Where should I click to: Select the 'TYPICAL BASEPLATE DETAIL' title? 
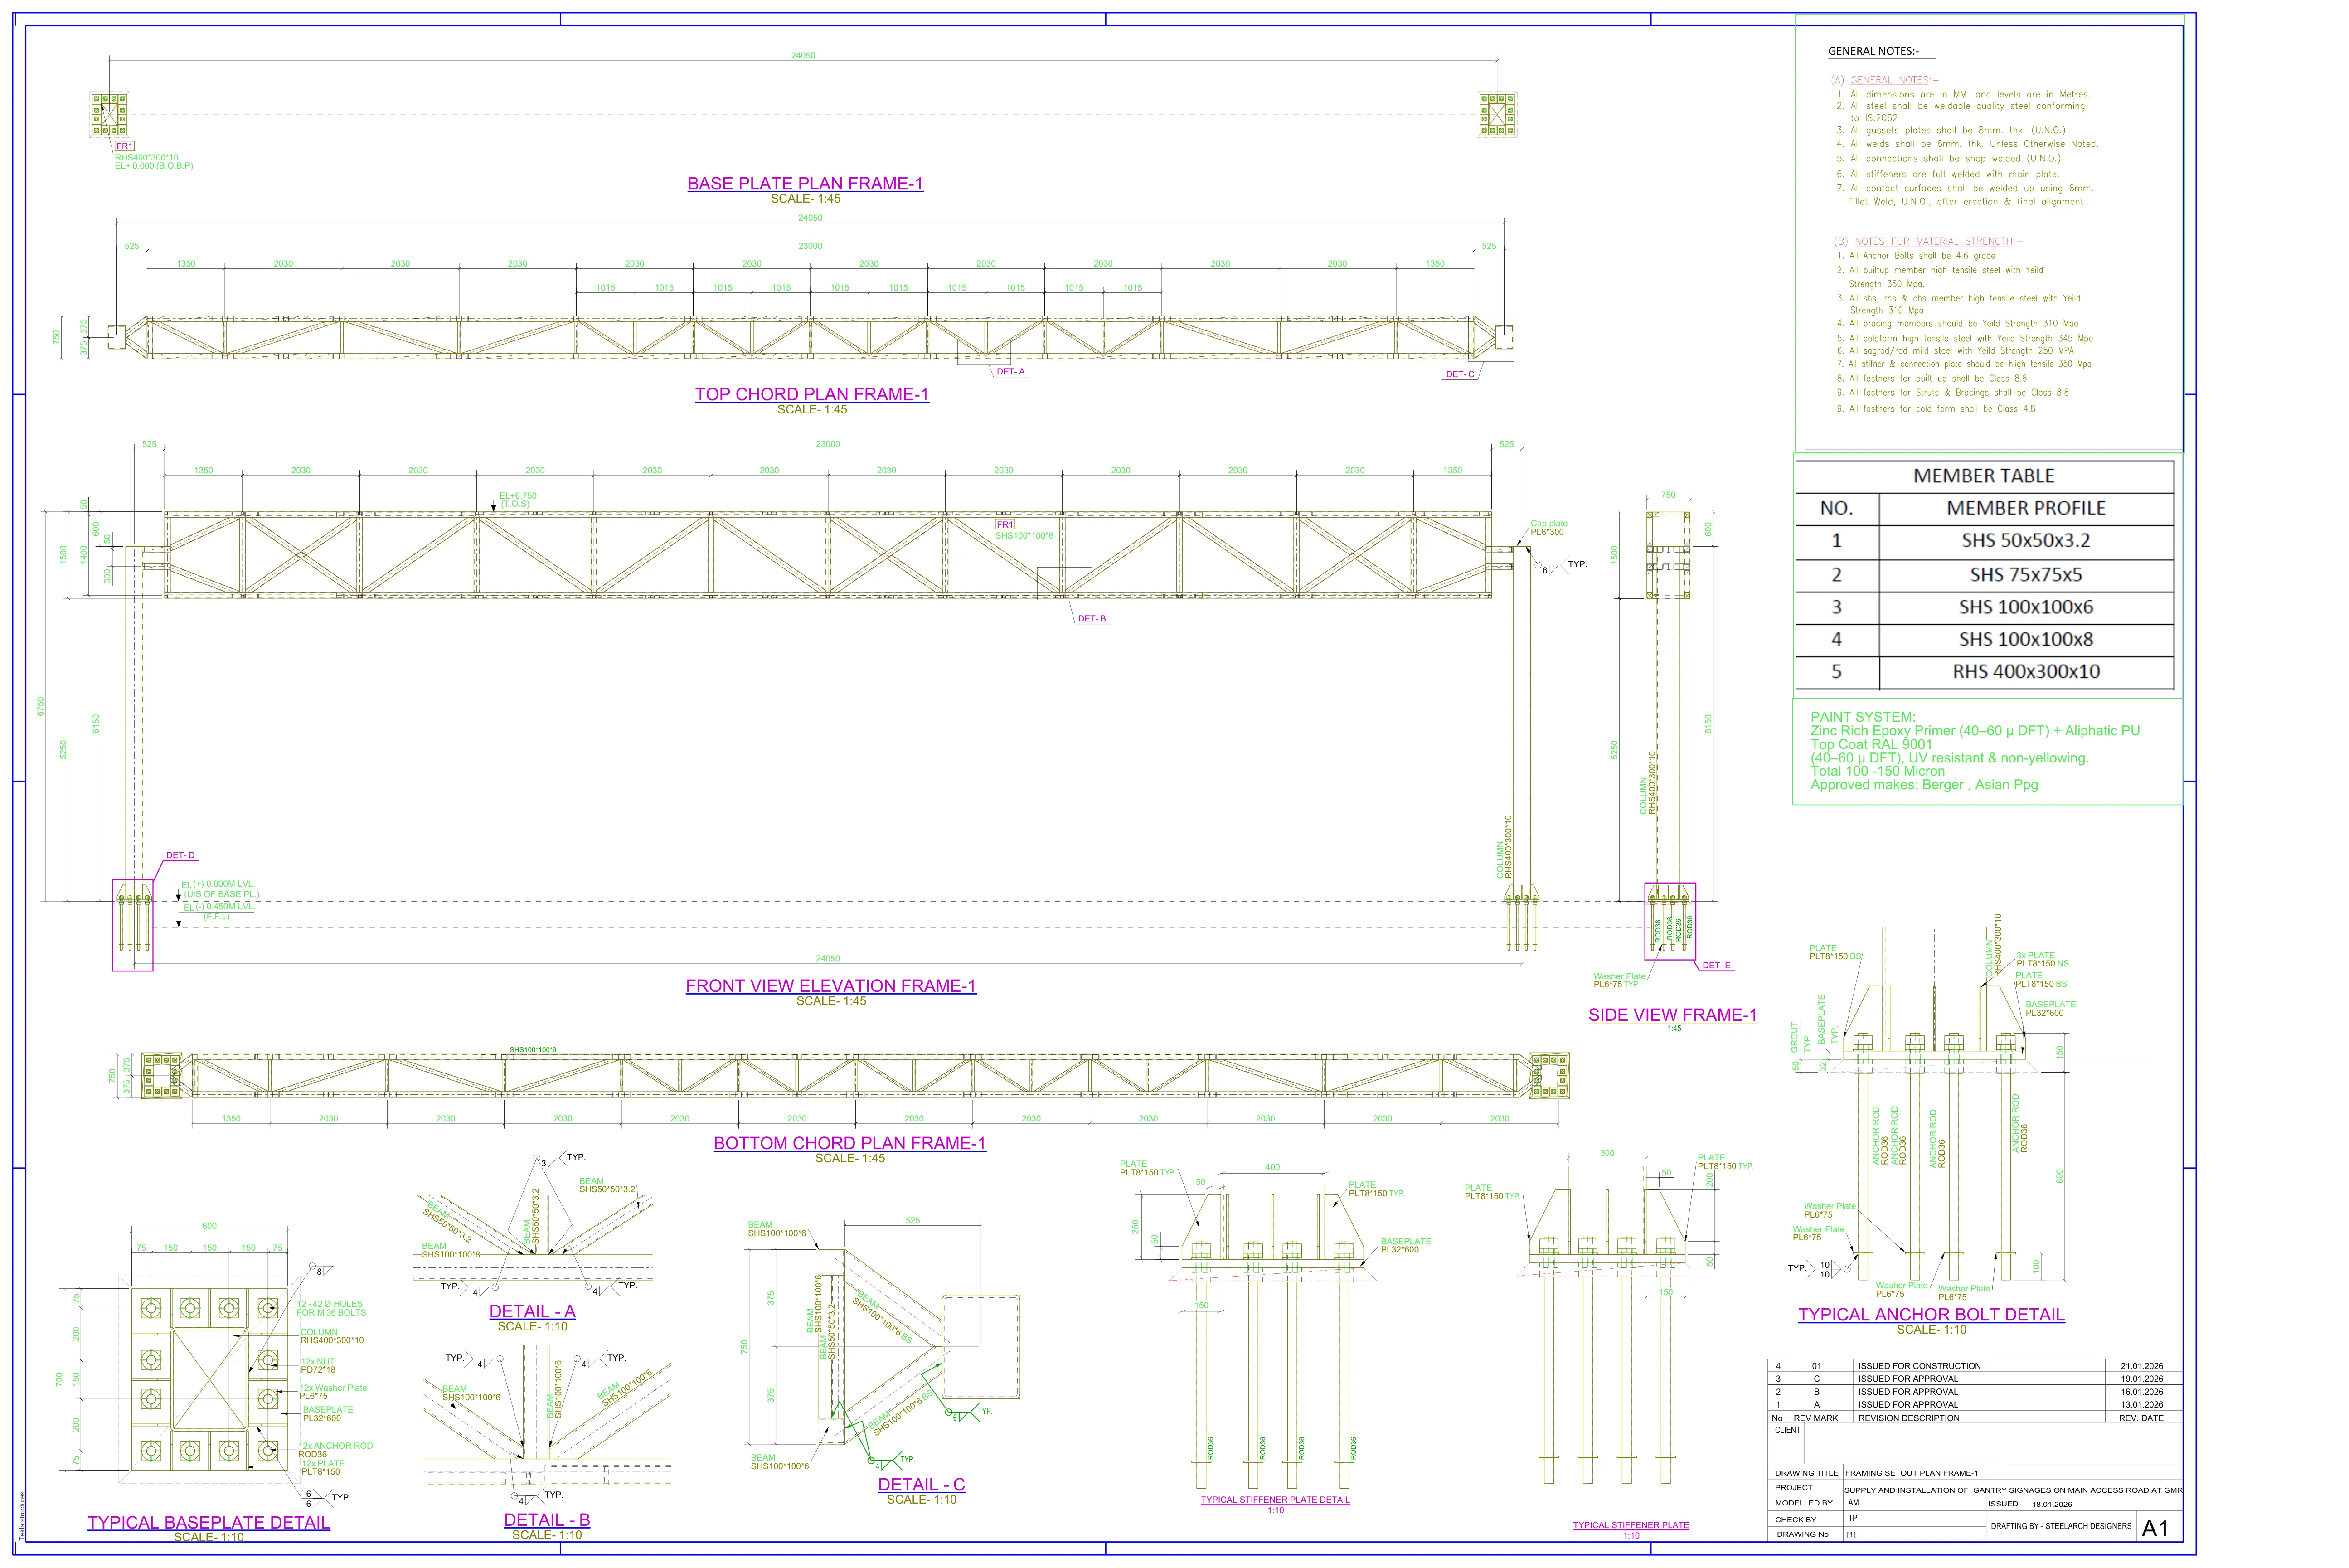[208, 1522]
